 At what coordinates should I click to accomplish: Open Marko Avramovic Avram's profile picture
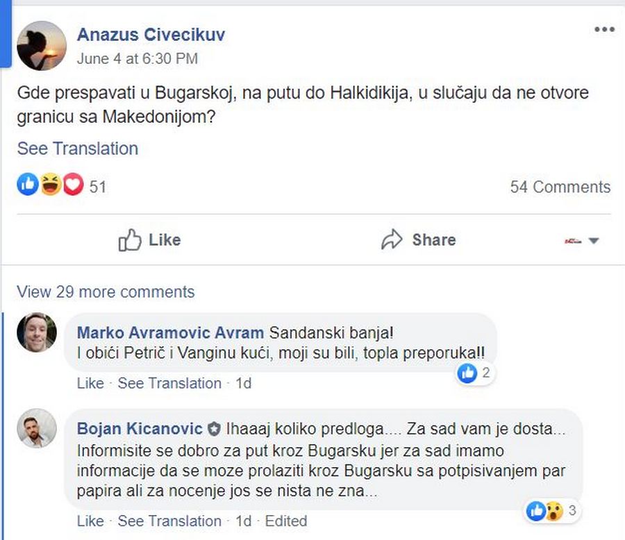(x=37, y=332)
